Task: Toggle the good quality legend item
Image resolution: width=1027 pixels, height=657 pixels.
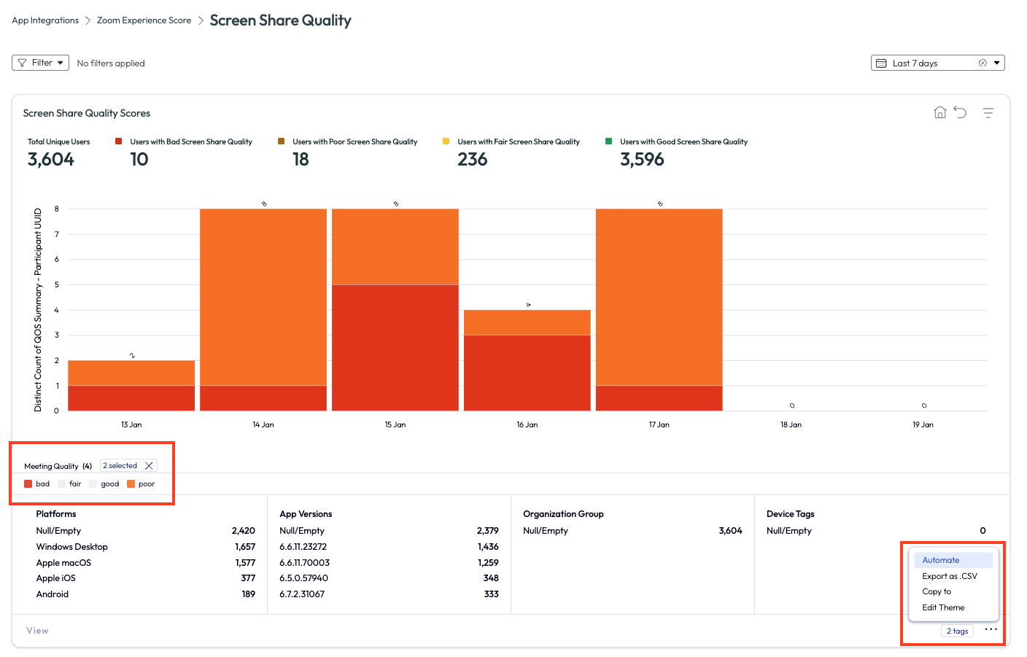Action: pyautogui.click(x=103, y=484)
